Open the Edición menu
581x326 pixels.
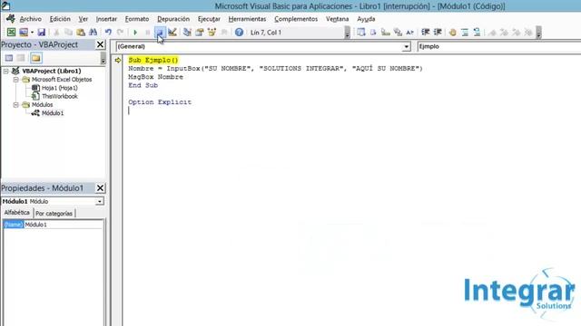pos(60,19)
